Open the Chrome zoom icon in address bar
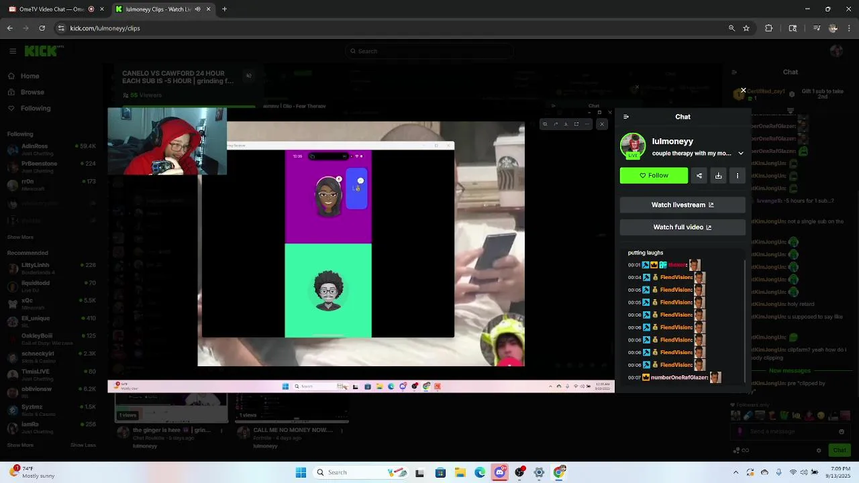Image resolution: width=859 pixels, height=483 pixels. (731, 28)
